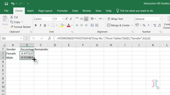Expand Merge & Center options arrow

132,25
